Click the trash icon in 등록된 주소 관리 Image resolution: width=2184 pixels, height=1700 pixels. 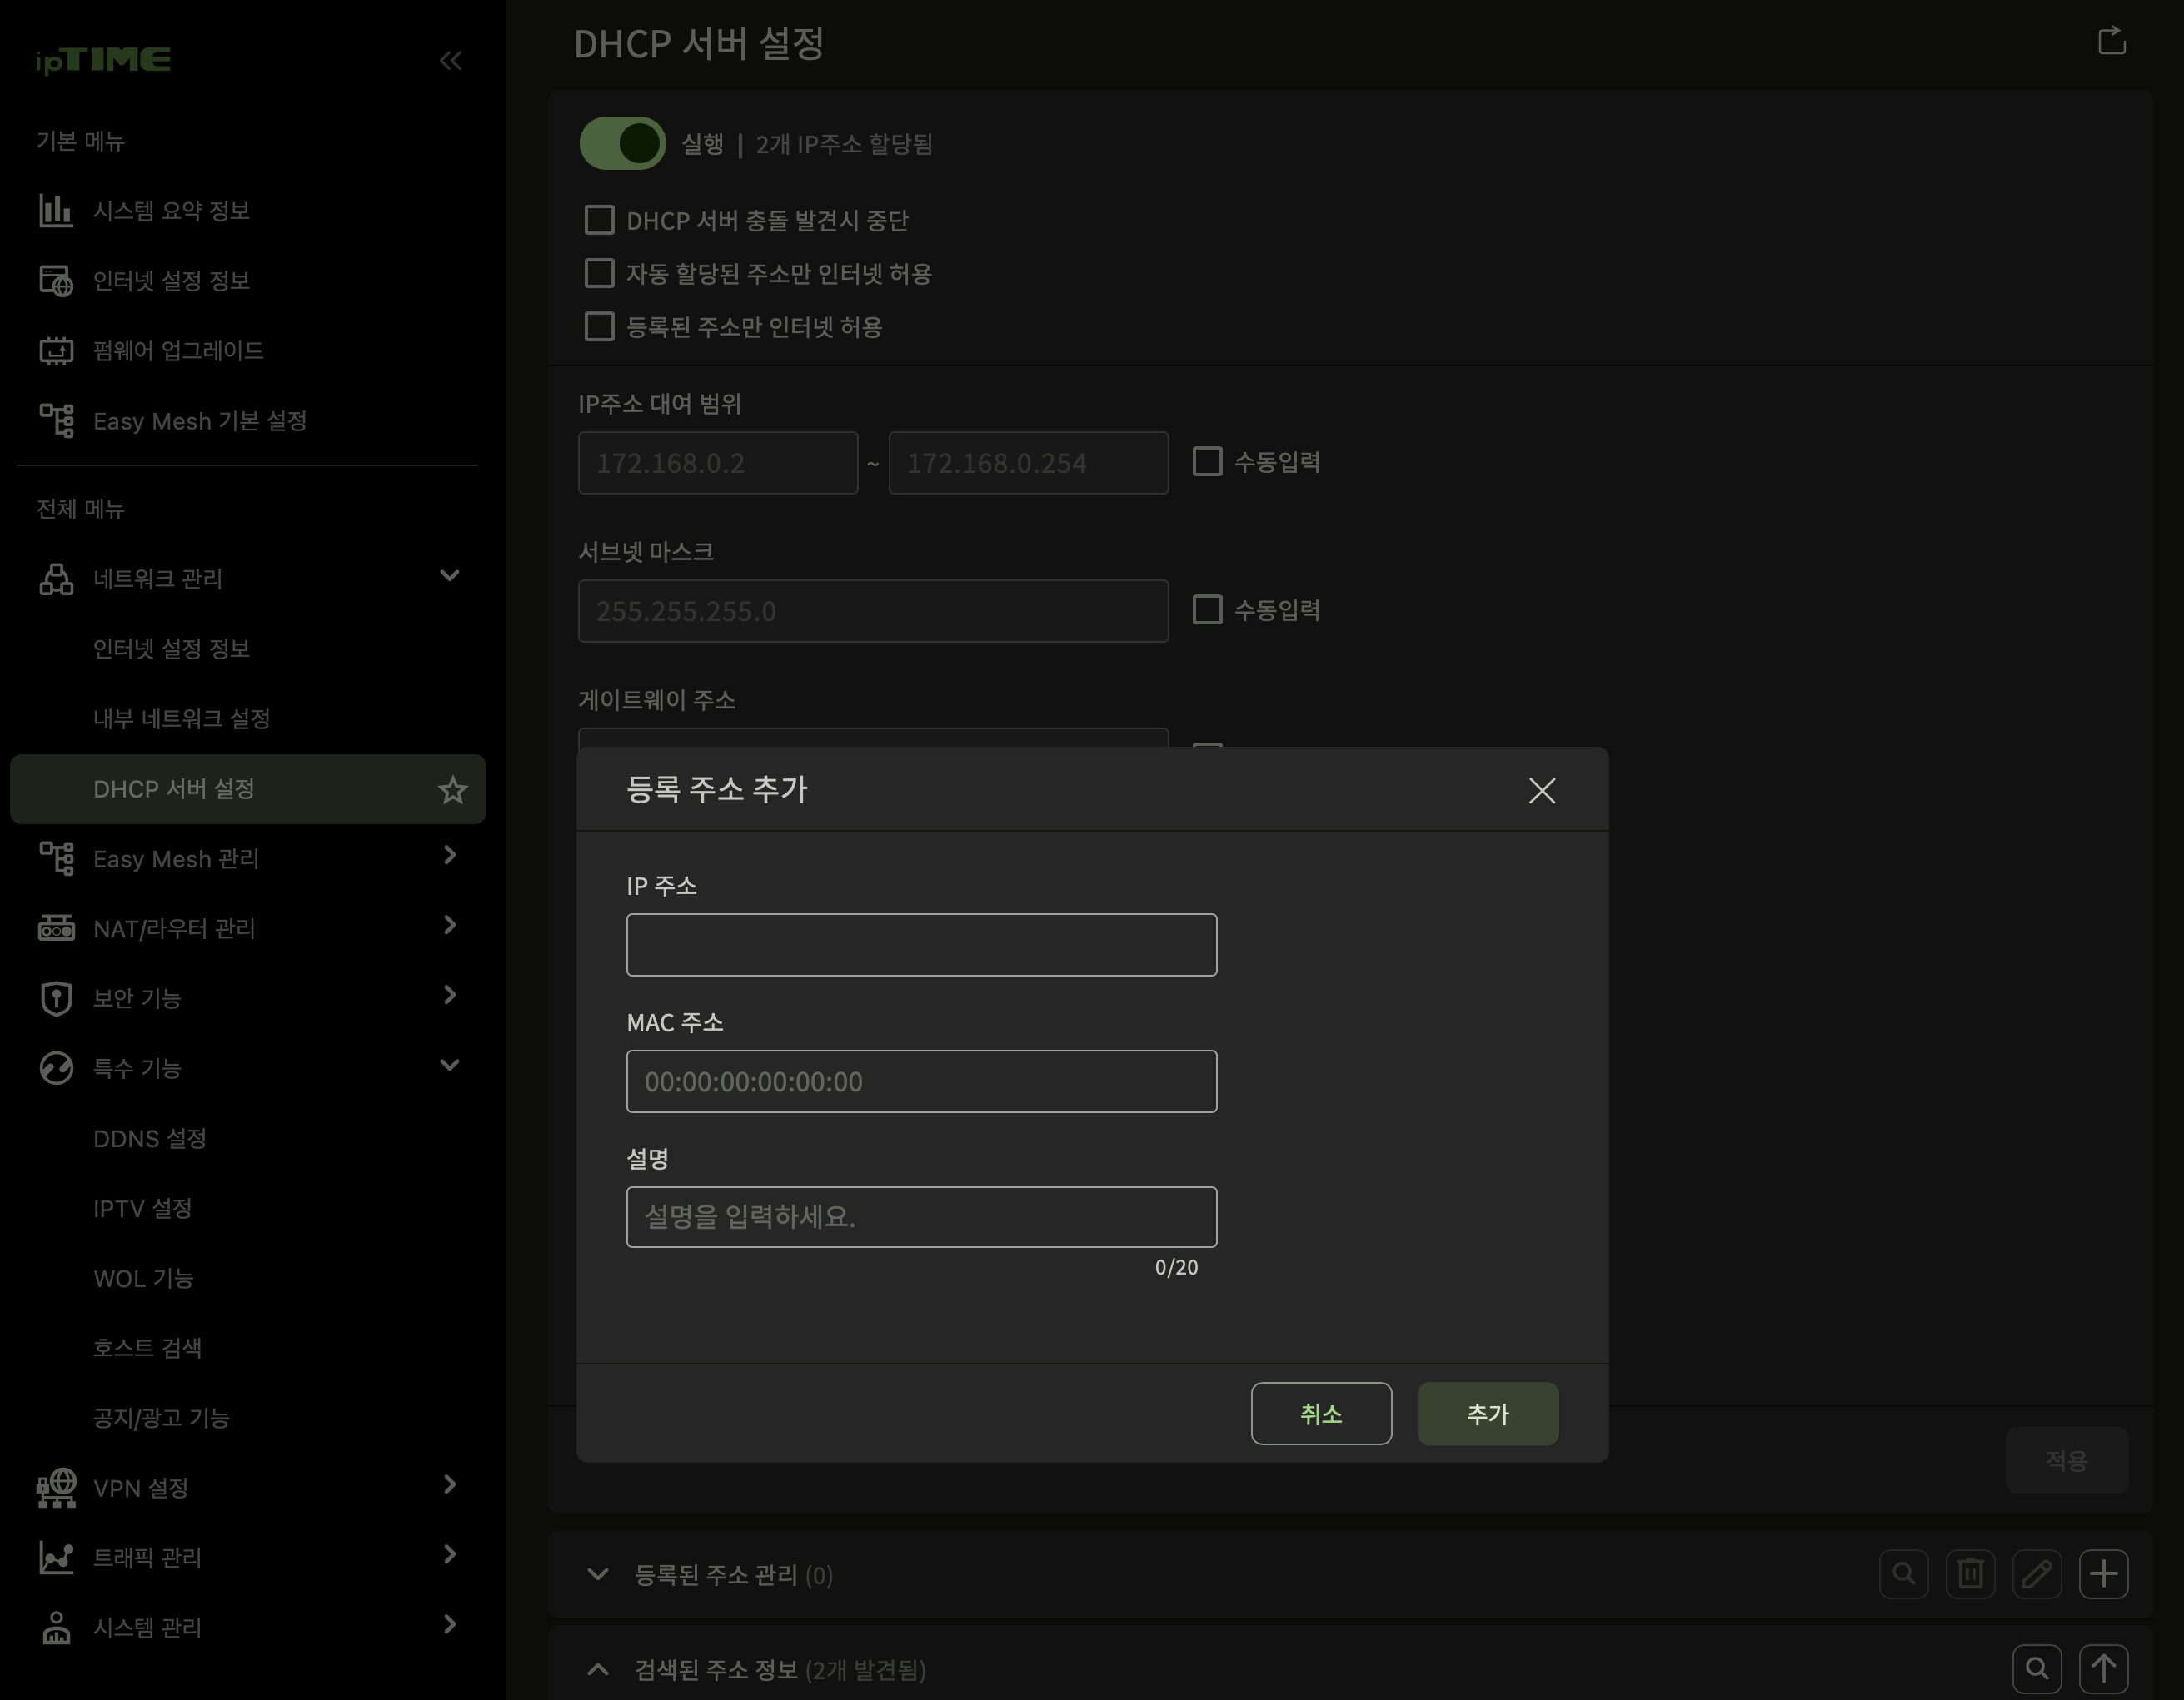(x=1970, y=1574)
